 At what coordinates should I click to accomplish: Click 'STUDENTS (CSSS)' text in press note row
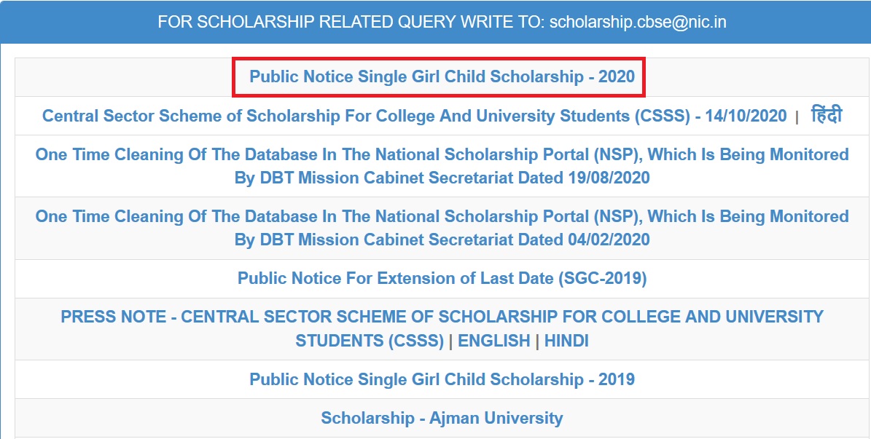click(370, 340)
